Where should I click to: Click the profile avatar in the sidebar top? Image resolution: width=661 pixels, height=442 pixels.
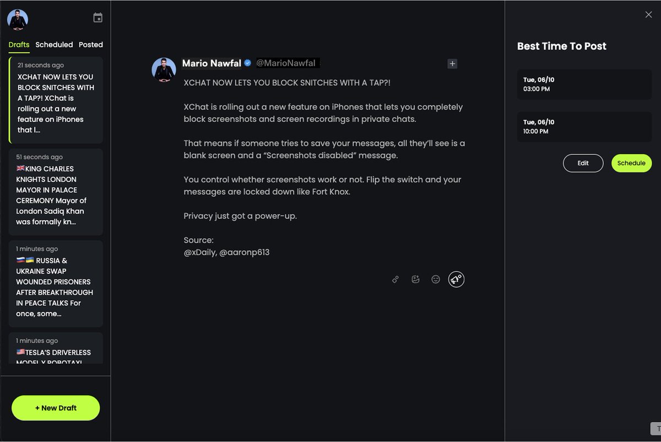[18, 20]
